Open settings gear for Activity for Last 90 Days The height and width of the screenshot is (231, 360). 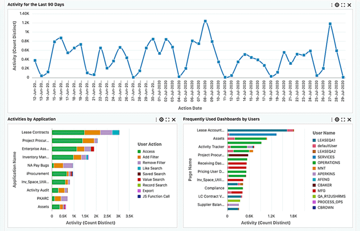click(337, 5)
